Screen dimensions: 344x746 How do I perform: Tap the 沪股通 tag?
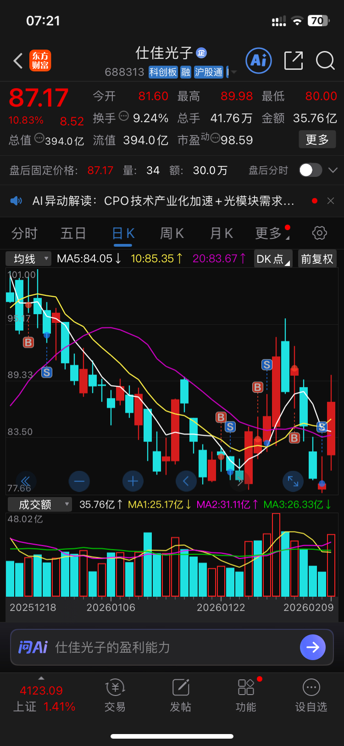tap(209, 72)
